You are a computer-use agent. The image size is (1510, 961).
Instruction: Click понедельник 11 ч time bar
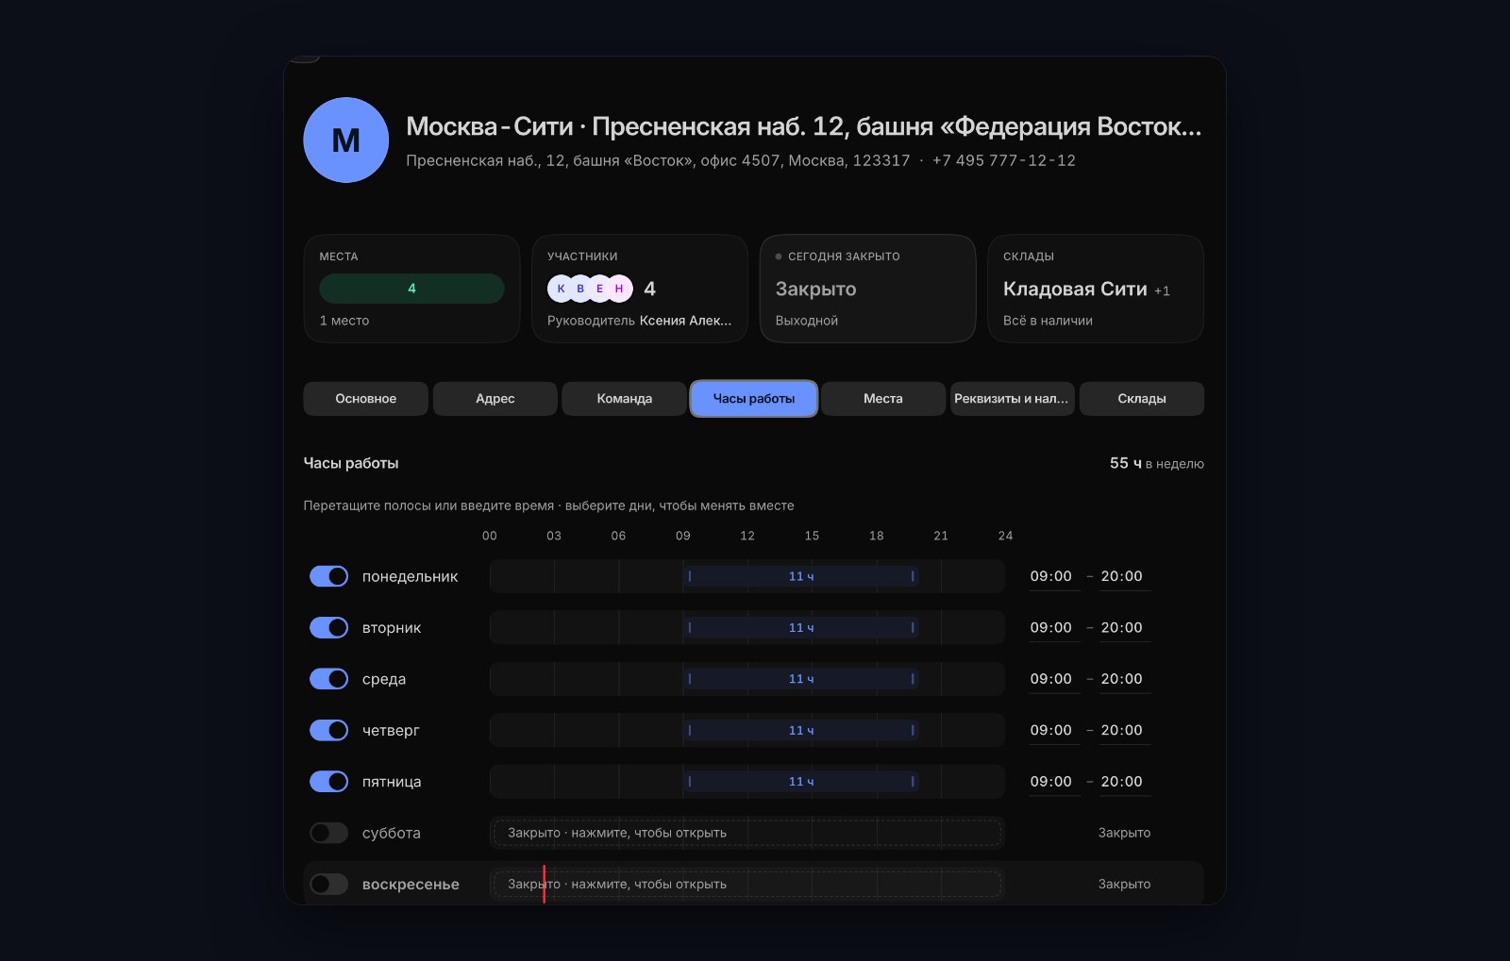point(801,576)
